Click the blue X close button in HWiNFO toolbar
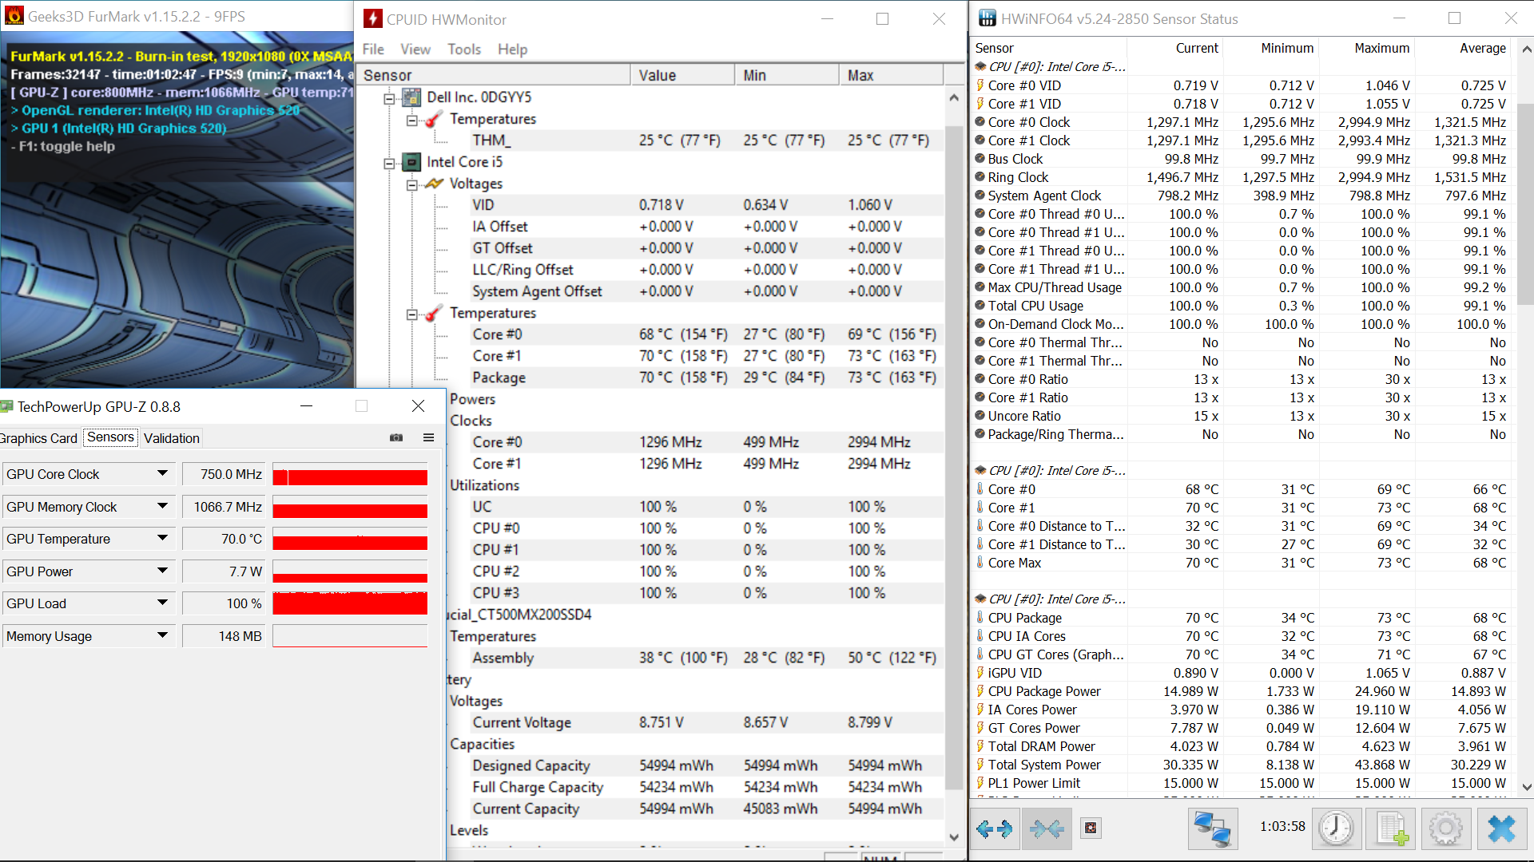The width and height of the screenshot is (1534, 862). (1501, 829)
